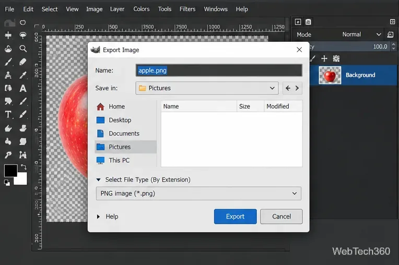Click the switch mode group icon beside Normal
399x265 pixels.
click(390, 34)
